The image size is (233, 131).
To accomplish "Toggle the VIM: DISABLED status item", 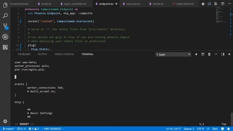I will (x=52, y=129).
